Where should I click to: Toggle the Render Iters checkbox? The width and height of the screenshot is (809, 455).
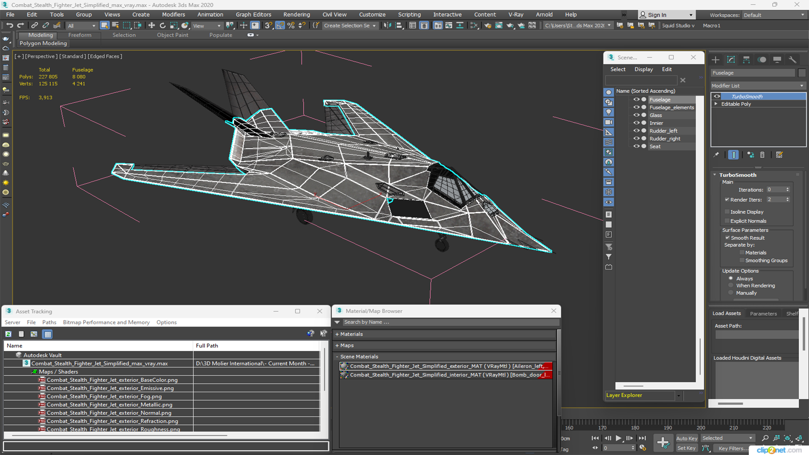(727, 200)
